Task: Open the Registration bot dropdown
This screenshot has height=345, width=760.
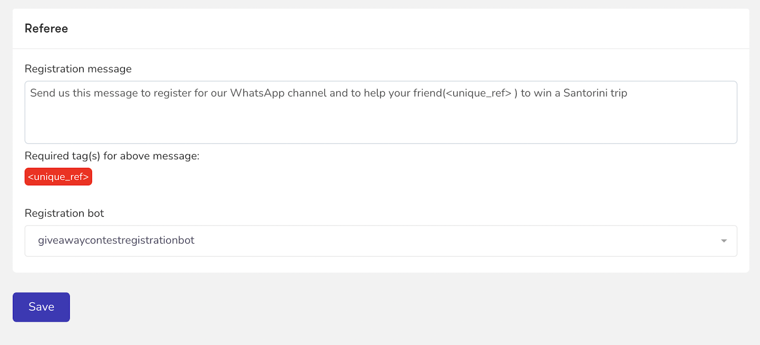Action: click(x=380, y=241)
